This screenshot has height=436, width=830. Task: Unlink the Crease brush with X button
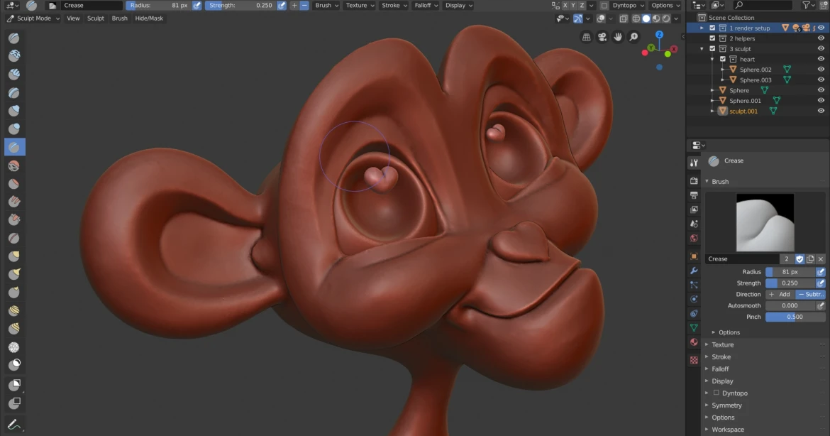[821, 259]
